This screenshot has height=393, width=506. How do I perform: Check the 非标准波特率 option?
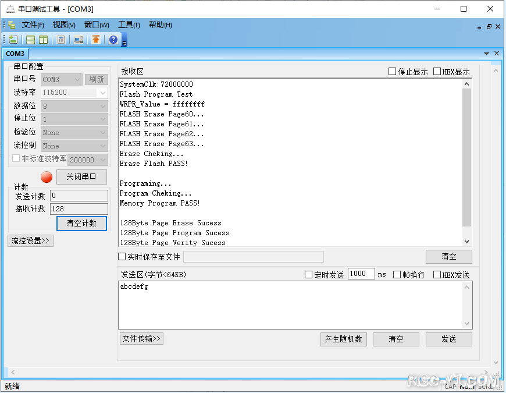[16, 158]
